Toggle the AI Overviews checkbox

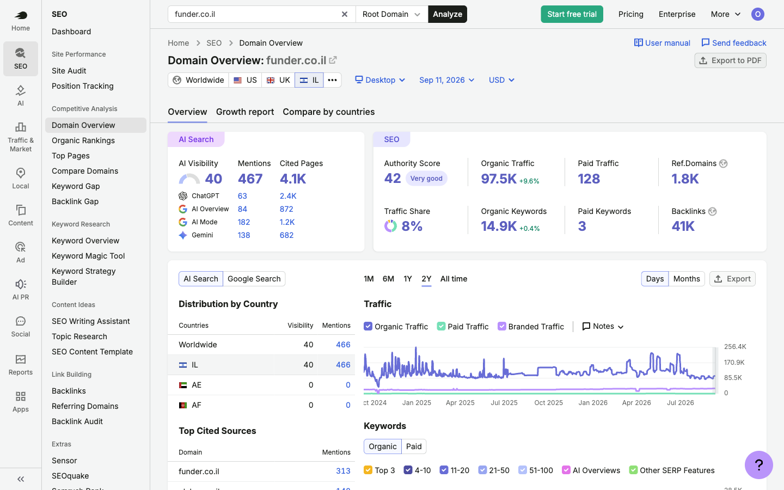(566, 470)
